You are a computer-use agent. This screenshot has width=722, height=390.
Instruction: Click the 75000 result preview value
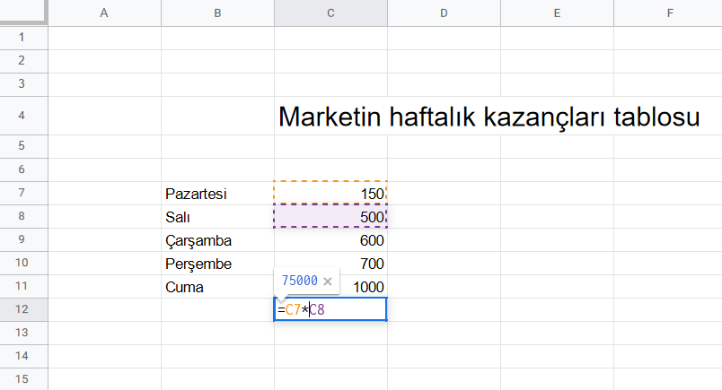299,281
